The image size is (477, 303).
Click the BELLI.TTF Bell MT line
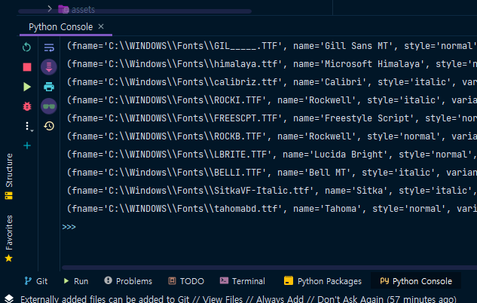tap(271, 173)
